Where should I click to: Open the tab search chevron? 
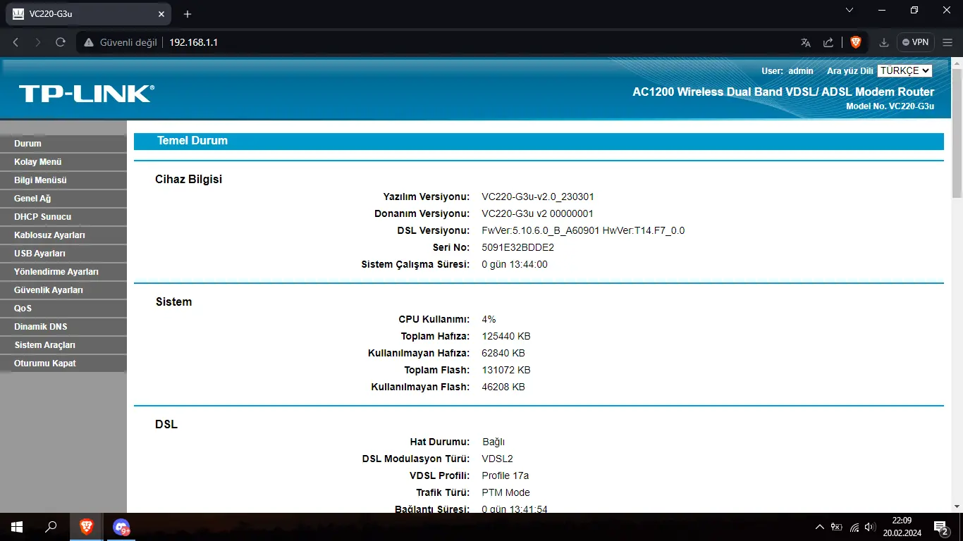point(849,11)
